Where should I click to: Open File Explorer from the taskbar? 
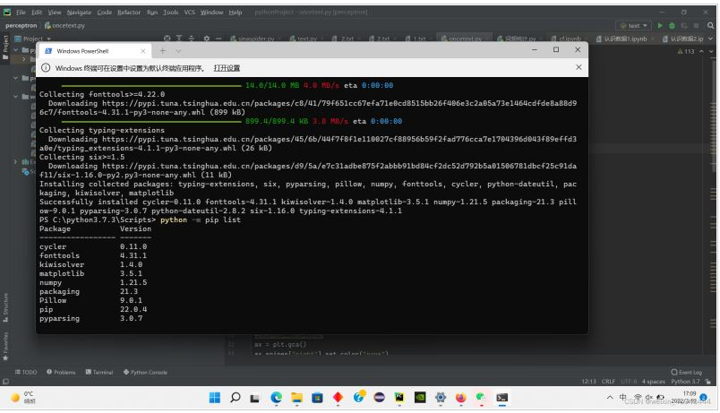[x=296, y=398]
